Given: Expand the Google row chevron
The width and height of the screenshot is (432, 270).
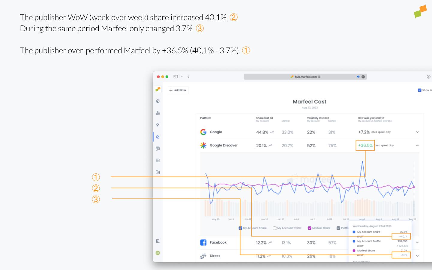Looking at the screenshot, I should (417, 132).
